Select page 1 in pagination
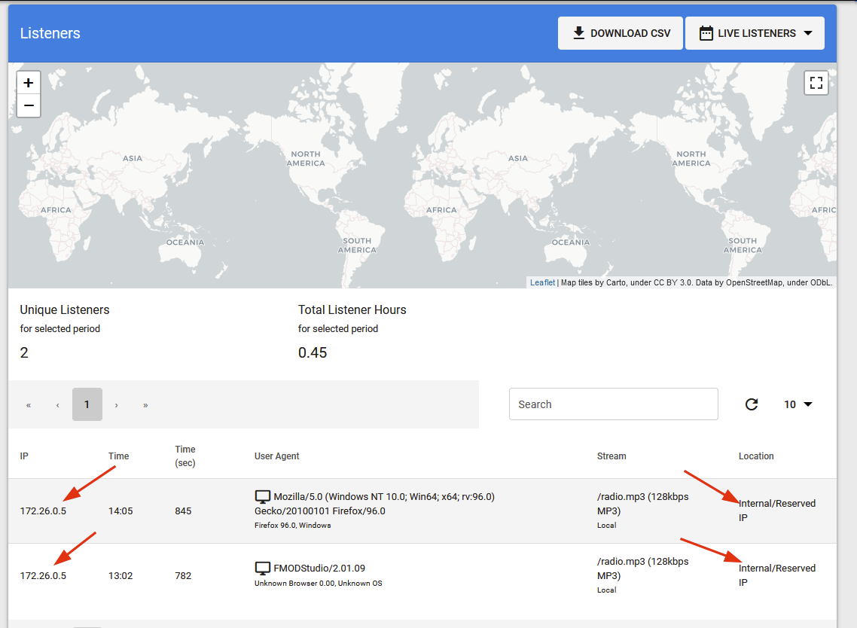 [x=87, y=404]
